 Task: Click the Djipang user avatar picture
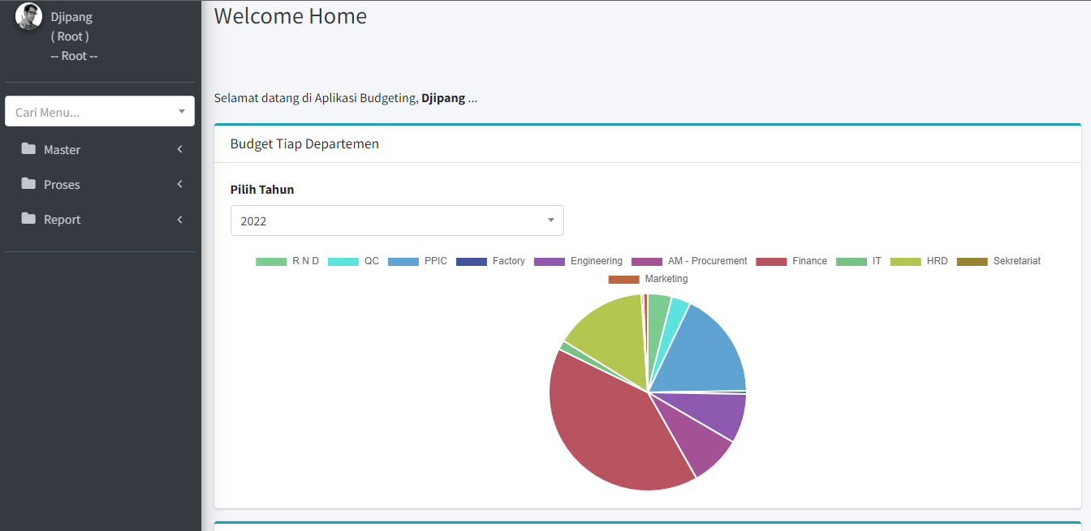pos(28,17)
